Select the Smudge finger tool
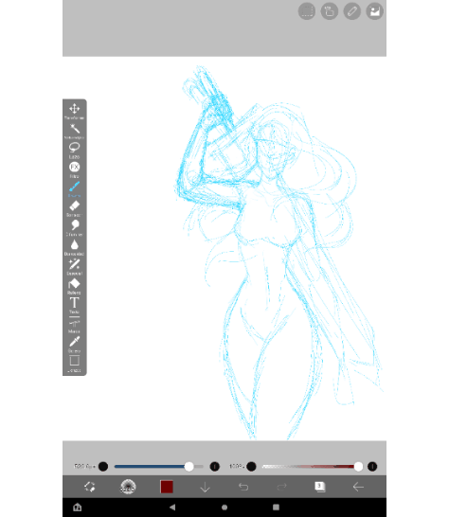 click(74, 228)
